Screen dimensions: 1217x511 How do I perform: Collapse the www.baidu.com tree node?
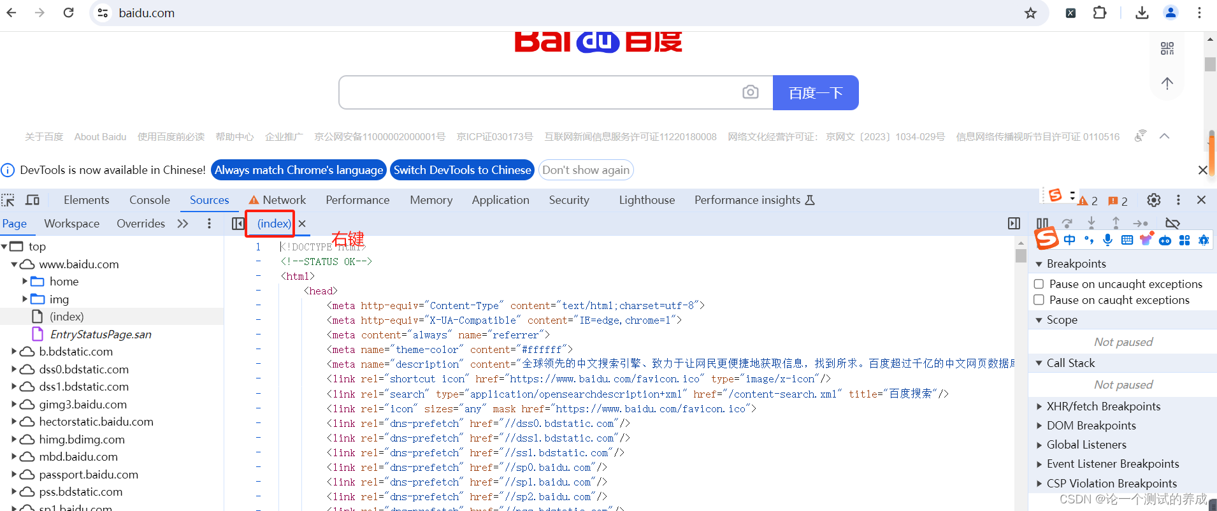14,264
